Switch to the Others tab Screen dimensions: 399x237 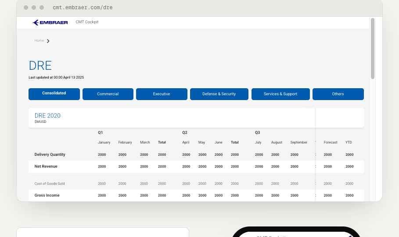[338, 94]
